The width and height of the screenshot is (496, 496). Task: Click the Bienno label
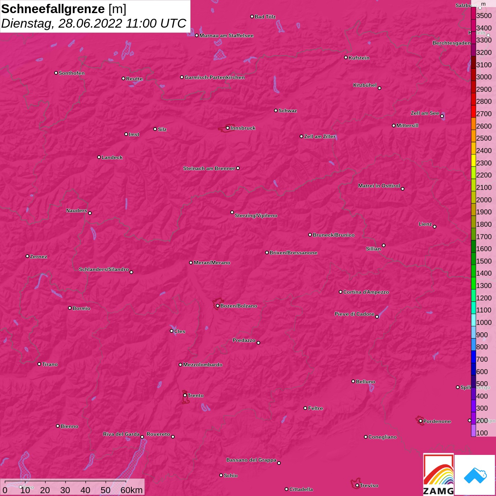(x=69, y=426)
